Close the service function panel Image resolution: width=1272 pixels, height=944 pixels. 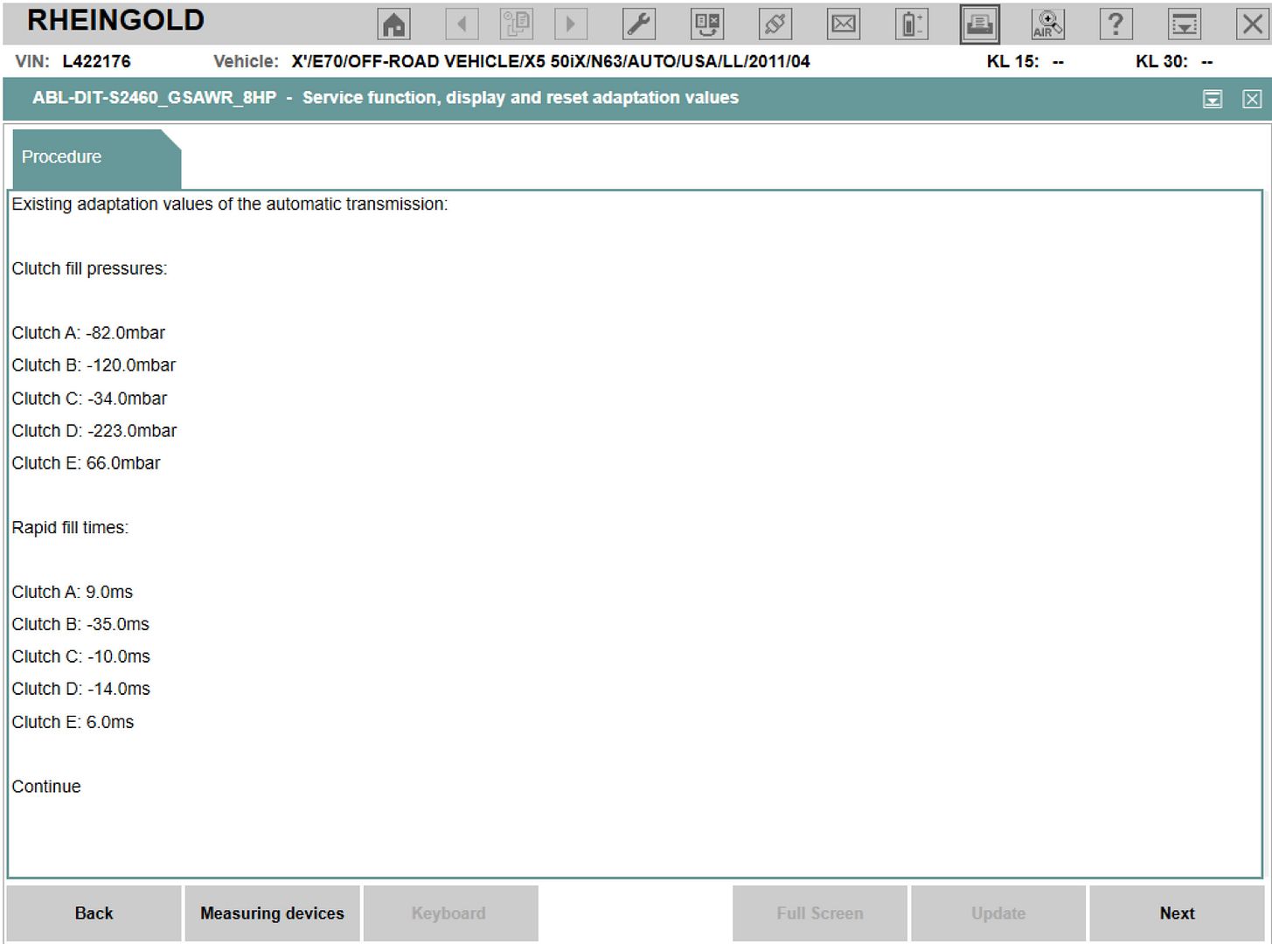pos(1252,99)
